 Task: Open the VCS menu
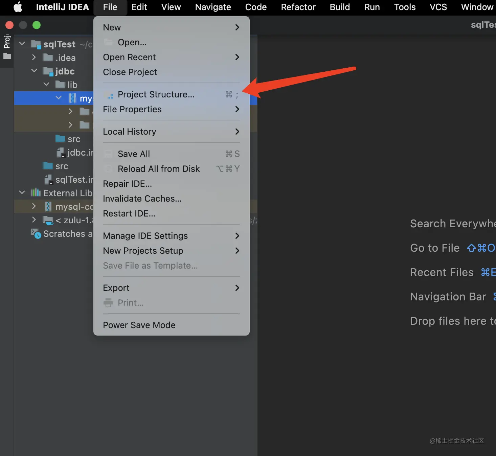point(438,7)
